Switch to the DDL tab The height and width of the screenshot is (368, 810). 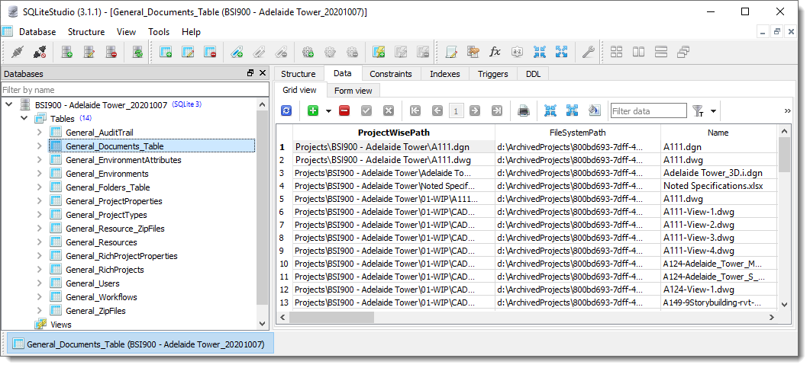(533, 74)
